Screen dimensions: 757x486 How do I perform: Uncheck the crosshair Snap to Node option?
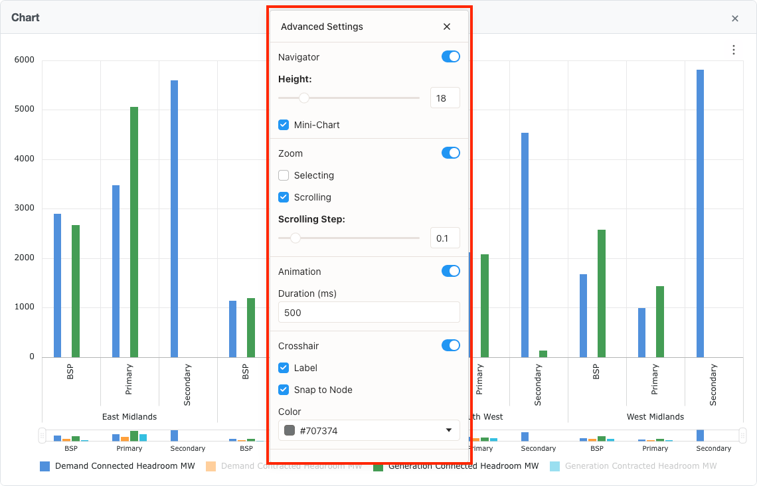[284, 390]
